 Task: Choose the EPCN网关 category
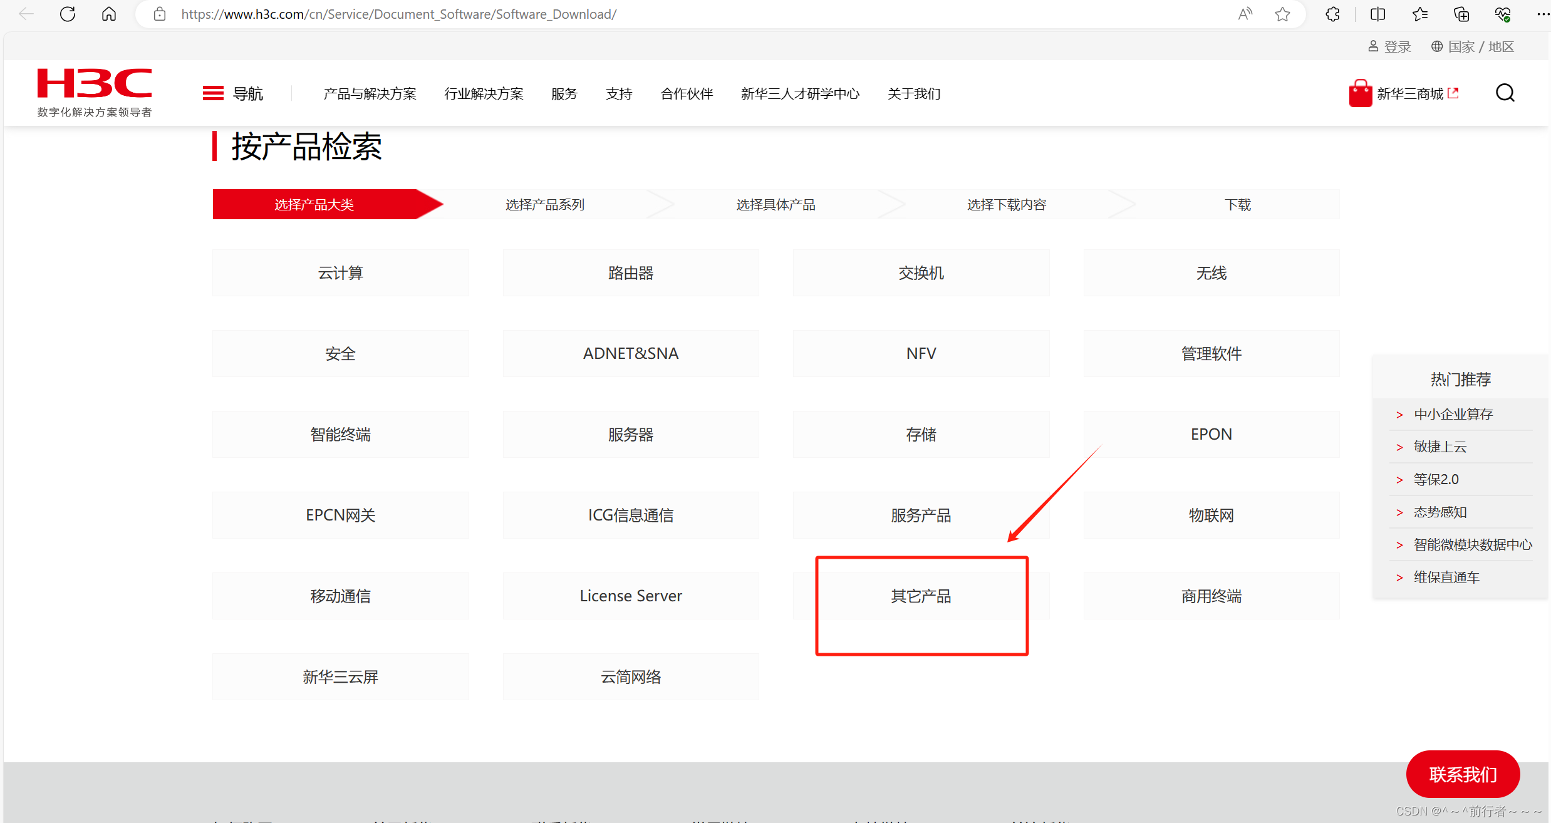coord(341,515)
